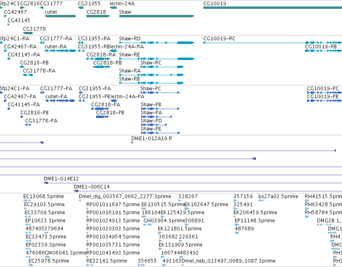The image size is (342, 267).
Task: Select the CG31955-PA protein label
Action: pos(95,89)
